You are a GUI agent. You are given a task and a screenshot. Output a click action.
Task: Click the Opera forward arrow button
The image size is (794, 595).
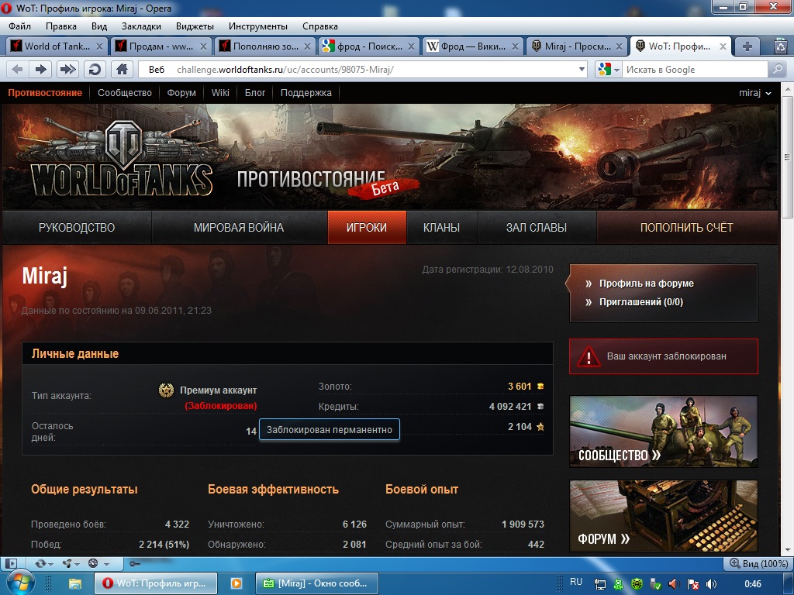[42, 69]
